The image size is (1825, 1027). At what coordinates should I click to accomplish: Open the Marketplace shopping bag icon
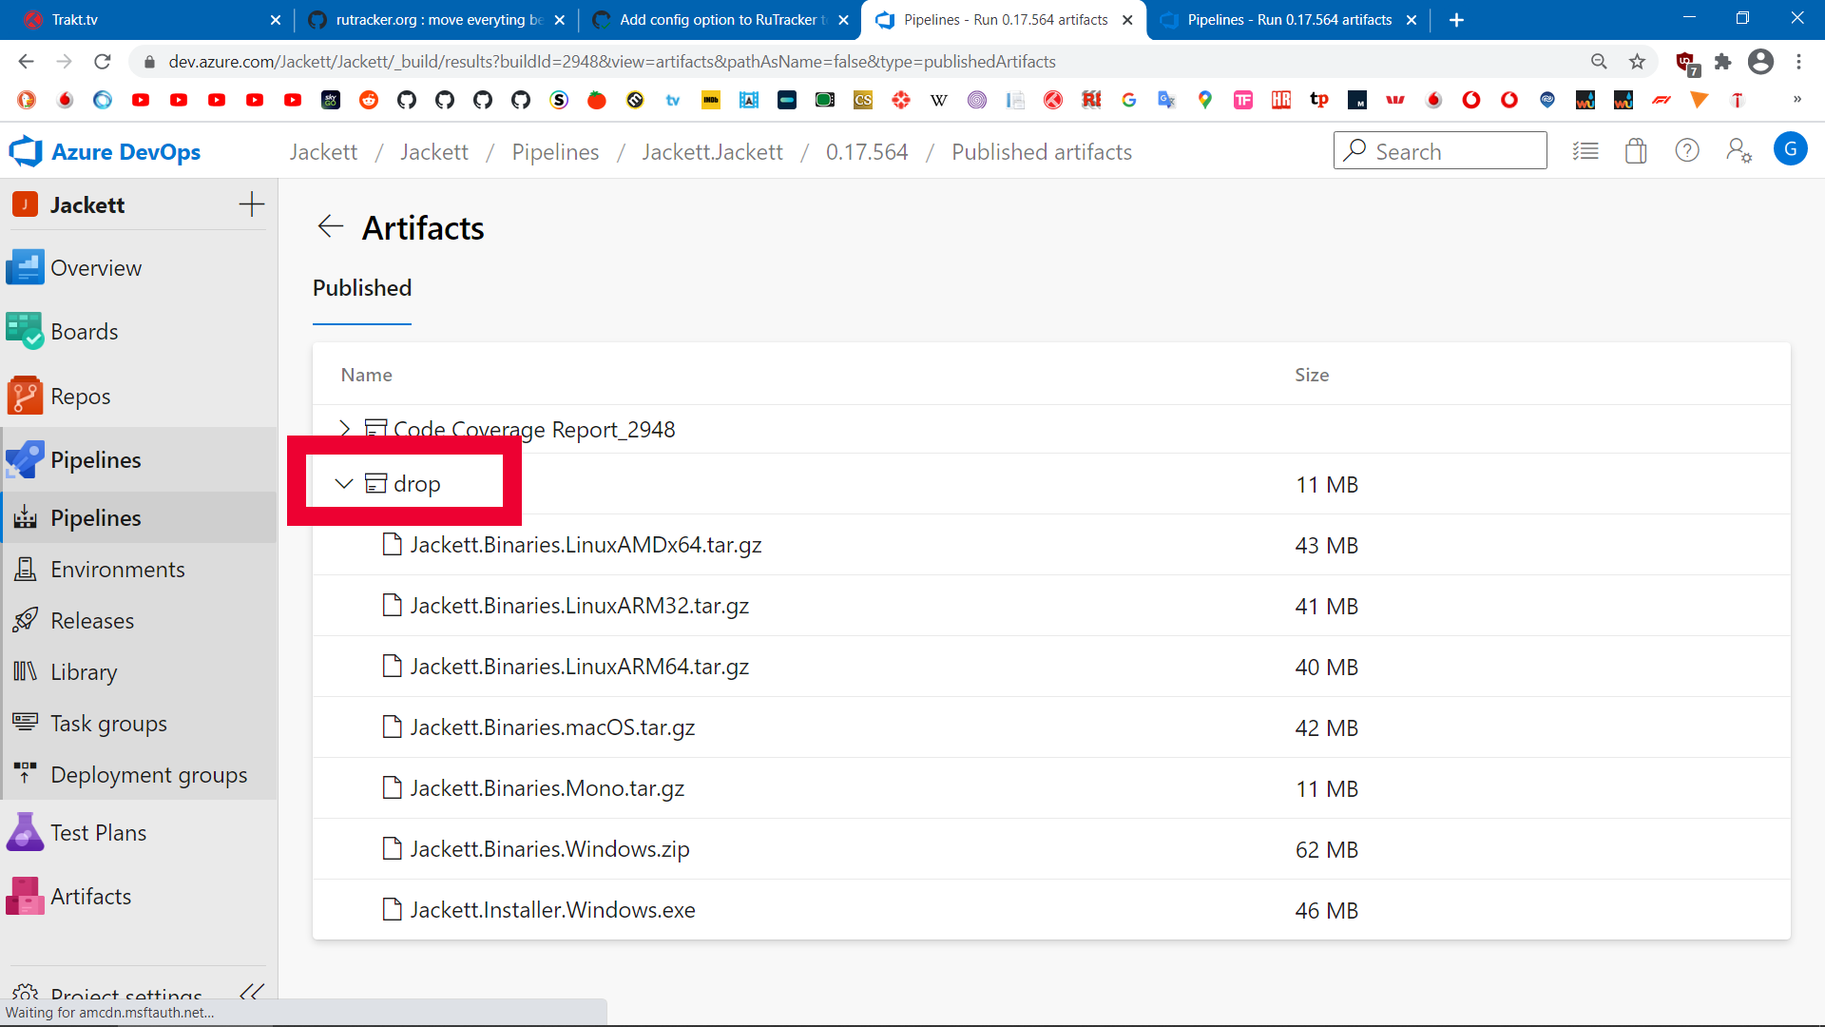(x=1635, y=150)
